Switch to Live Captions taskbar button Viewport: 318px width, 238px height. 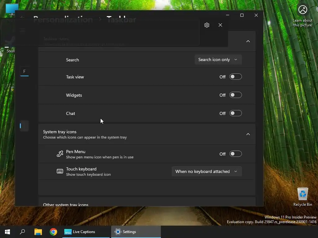(86, 232)
